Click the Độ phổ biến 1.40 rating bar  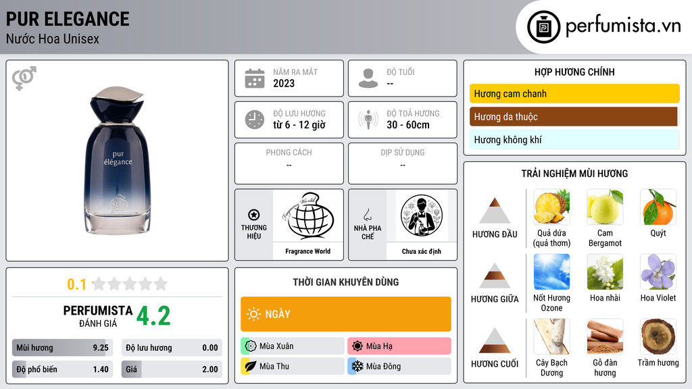coord(62,369)
